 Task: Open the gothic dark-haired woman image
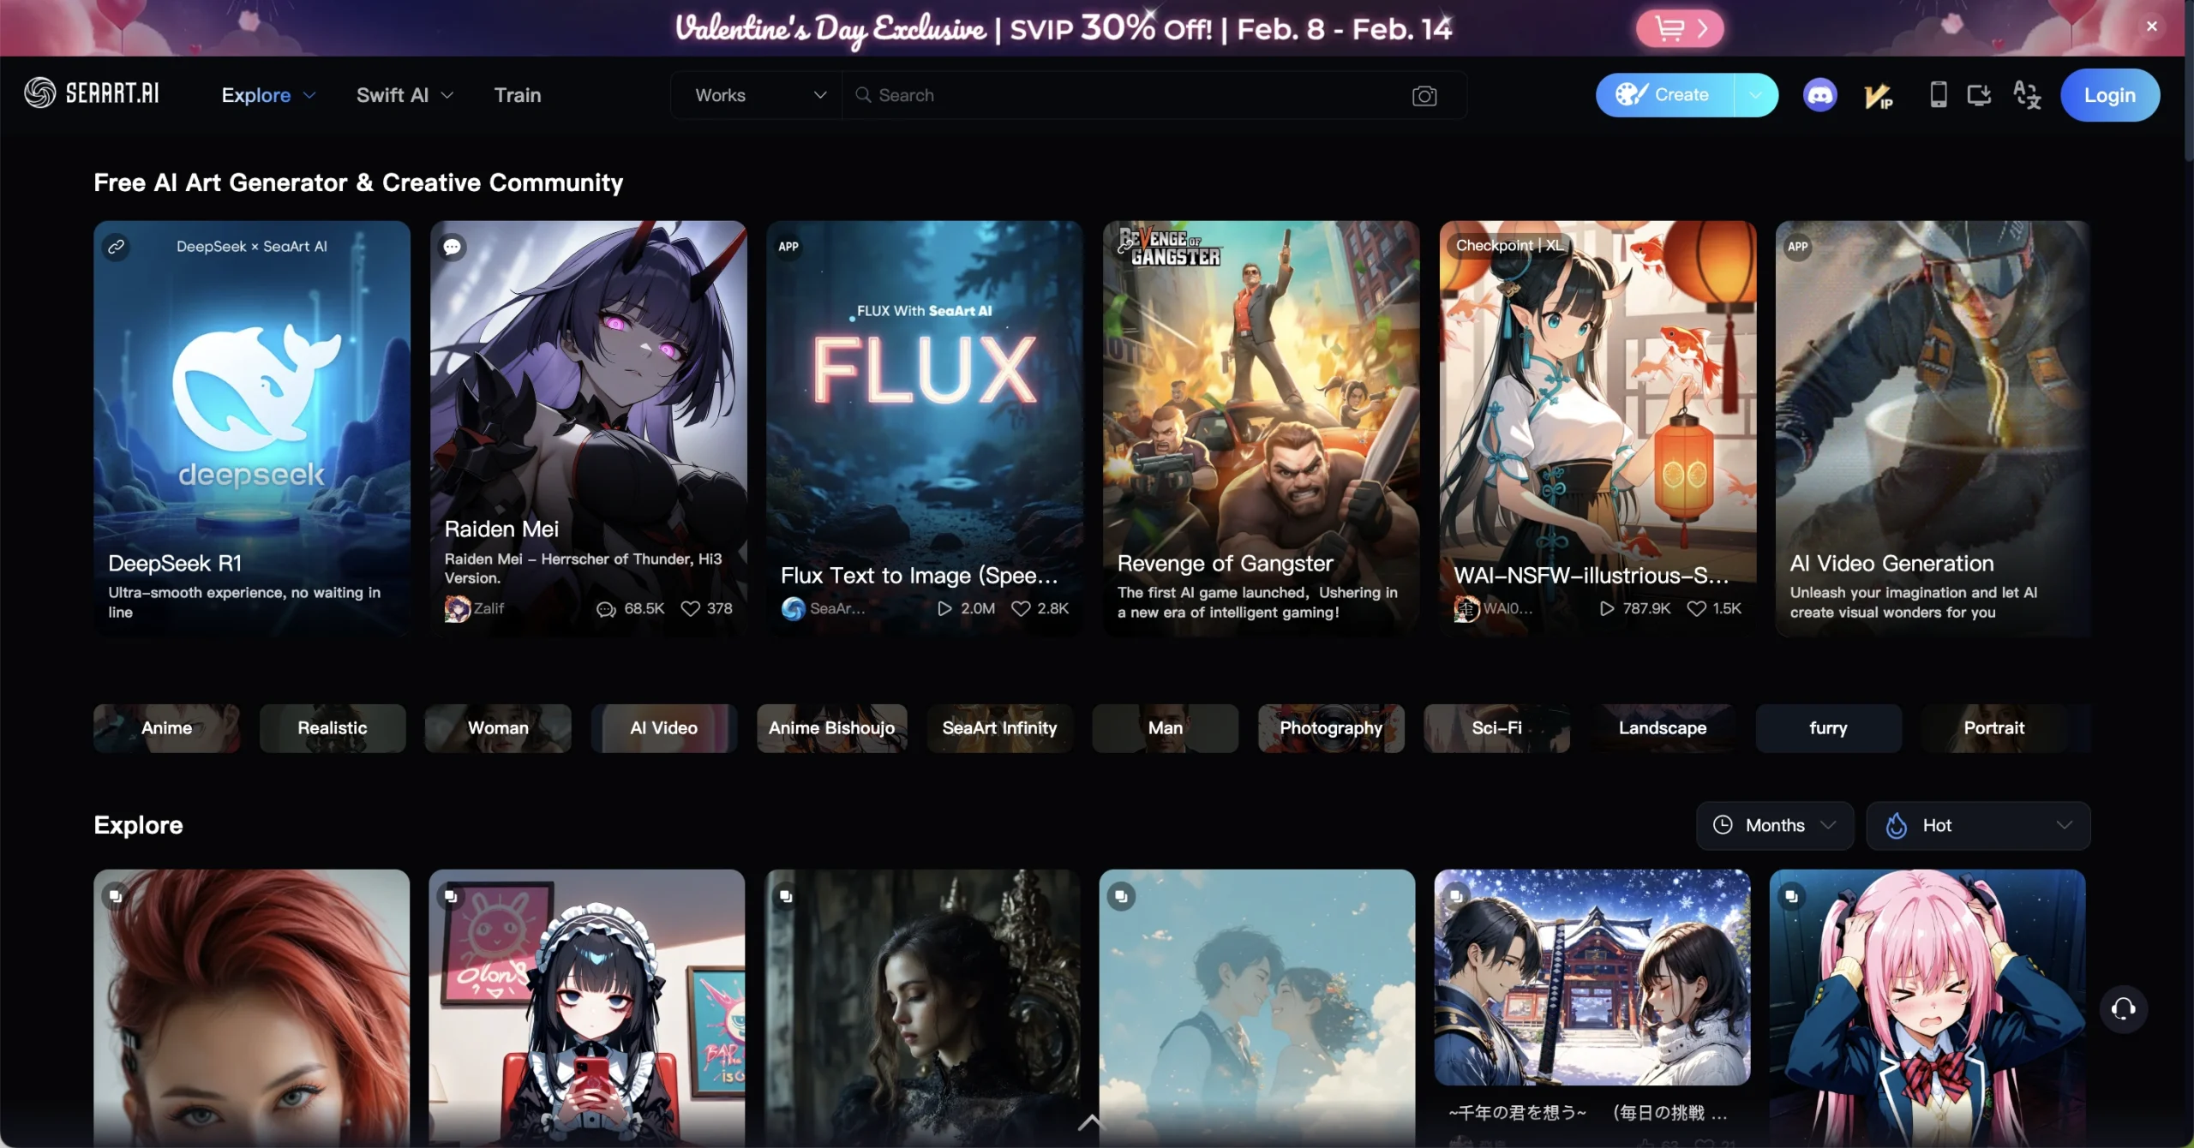tap(922, 1008)
